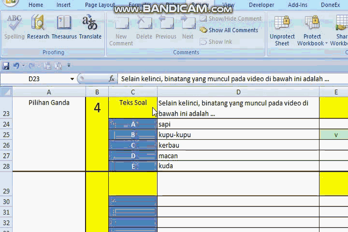This screenshot has height=232, width=348.
Task: Click into the formula bar text
Action: 225,79
